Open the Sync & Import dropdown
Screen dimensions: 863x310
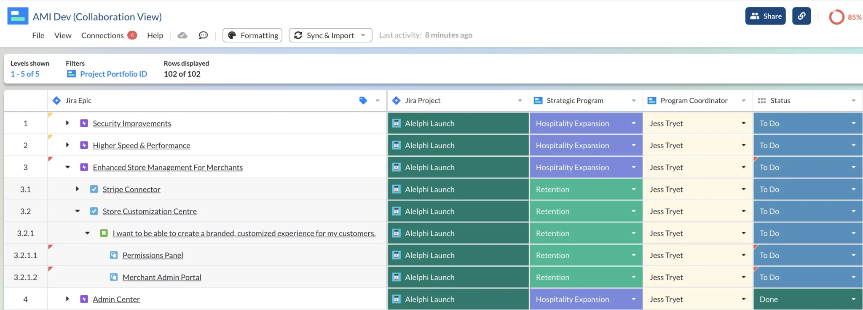[363, 35]
